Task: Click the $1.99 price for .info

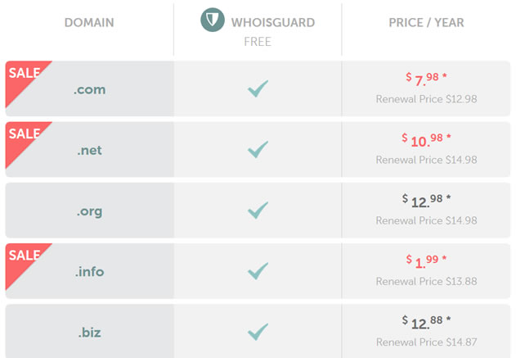Action: pyautogui.click(x=427, y=261)
